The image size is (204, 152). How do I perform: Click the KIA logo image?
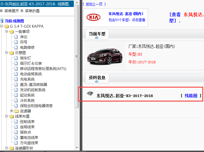tap(93, 17)
